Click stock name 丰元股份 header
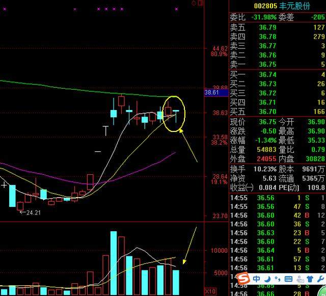This screenshot has width=326, height=296. click(294, 6)
